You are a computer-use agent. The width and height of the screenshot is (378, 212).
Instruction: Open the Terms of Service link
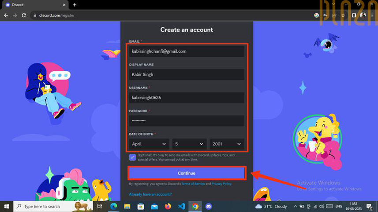[x=193, y=184]
